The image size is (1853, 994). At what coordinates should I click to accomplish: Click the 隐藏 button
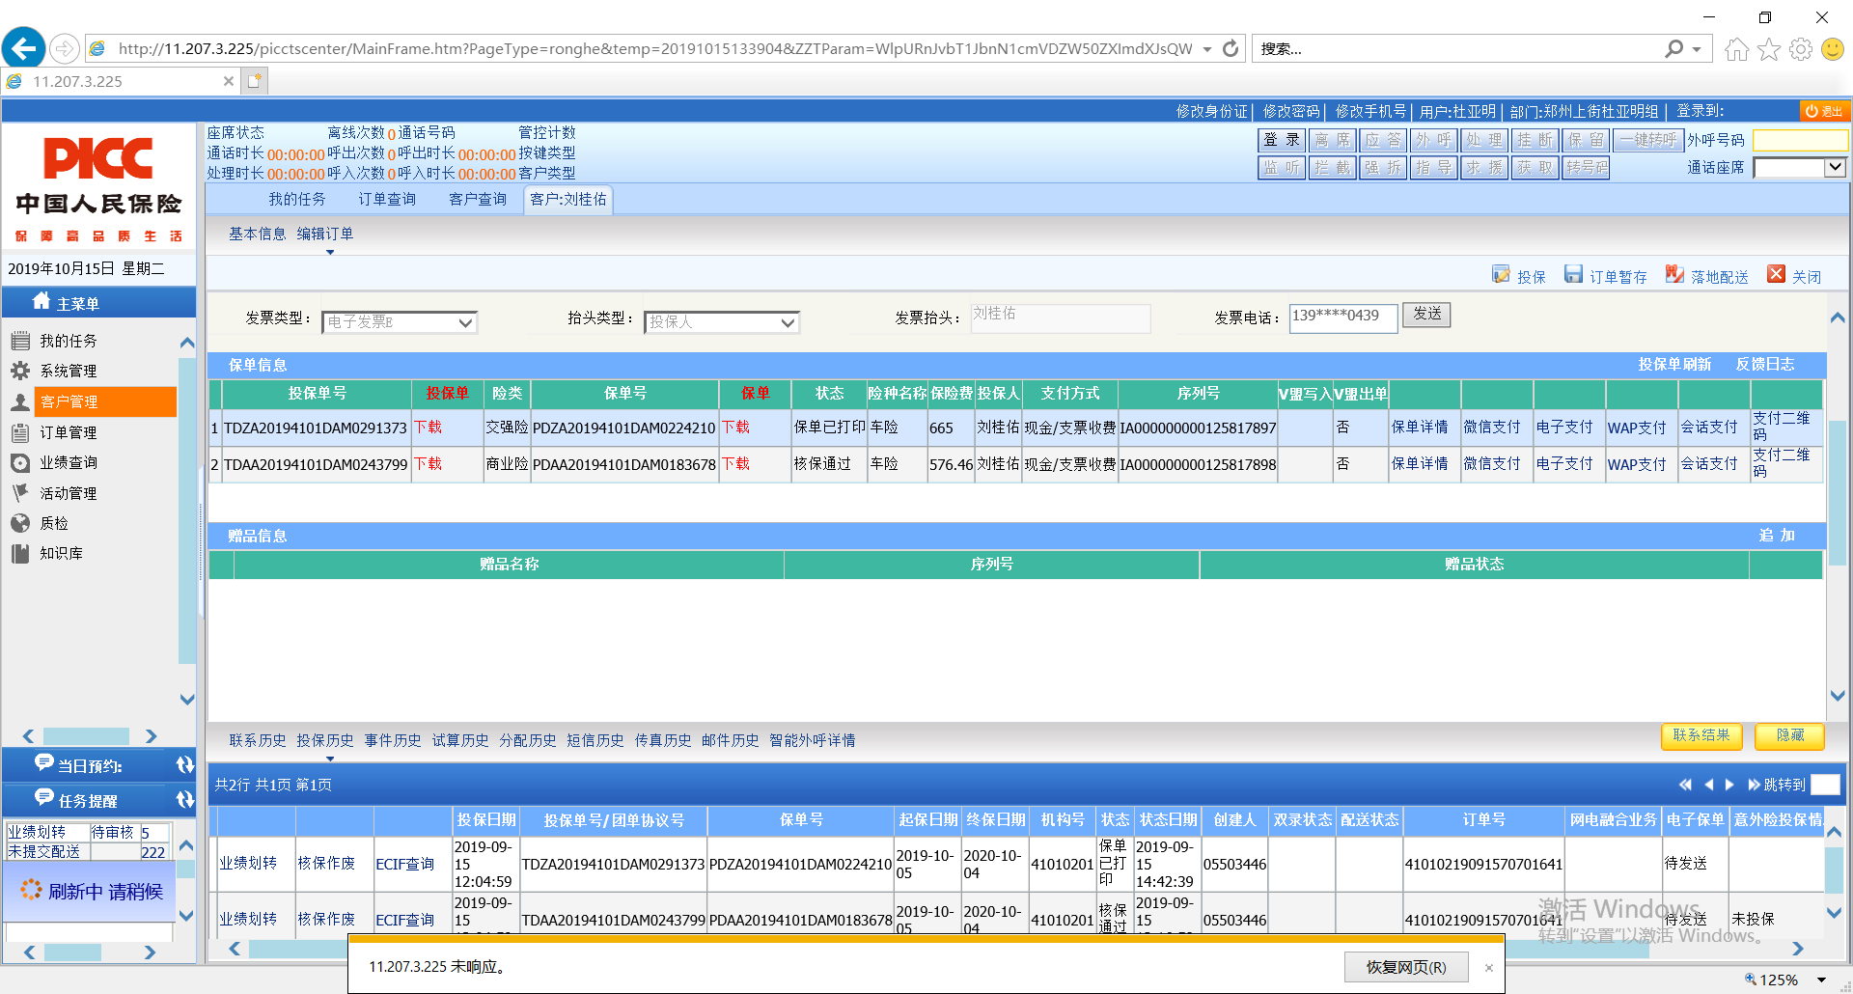click(1789, 735)
